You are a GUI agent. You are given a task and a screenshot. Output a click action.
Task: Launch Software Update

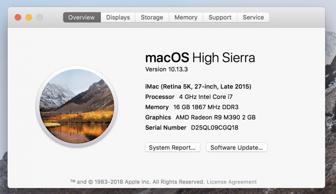[237, 147]
